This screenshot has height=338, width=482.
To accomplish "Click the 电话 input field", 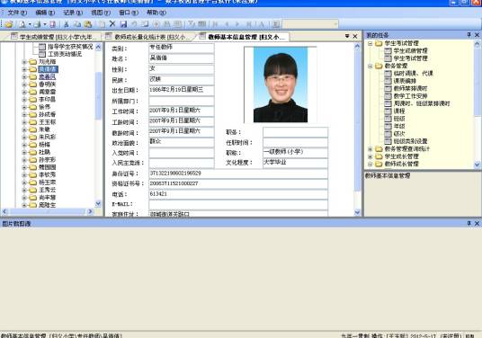I will 238,194.
